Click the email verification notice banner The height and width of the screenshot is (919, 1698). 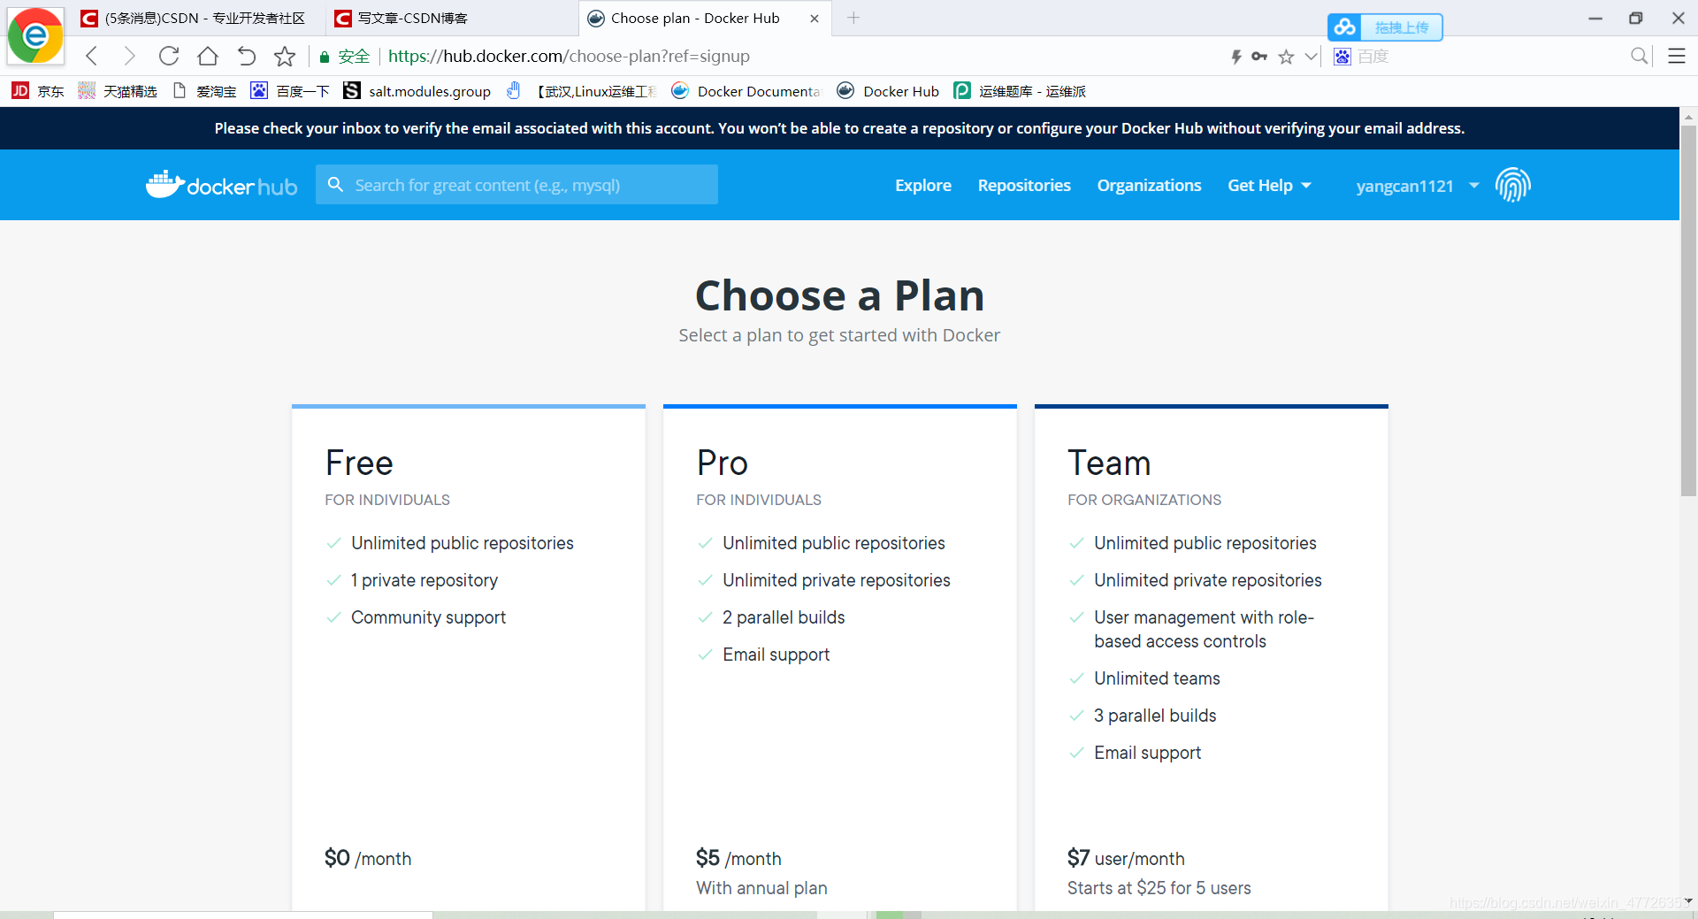839,128
